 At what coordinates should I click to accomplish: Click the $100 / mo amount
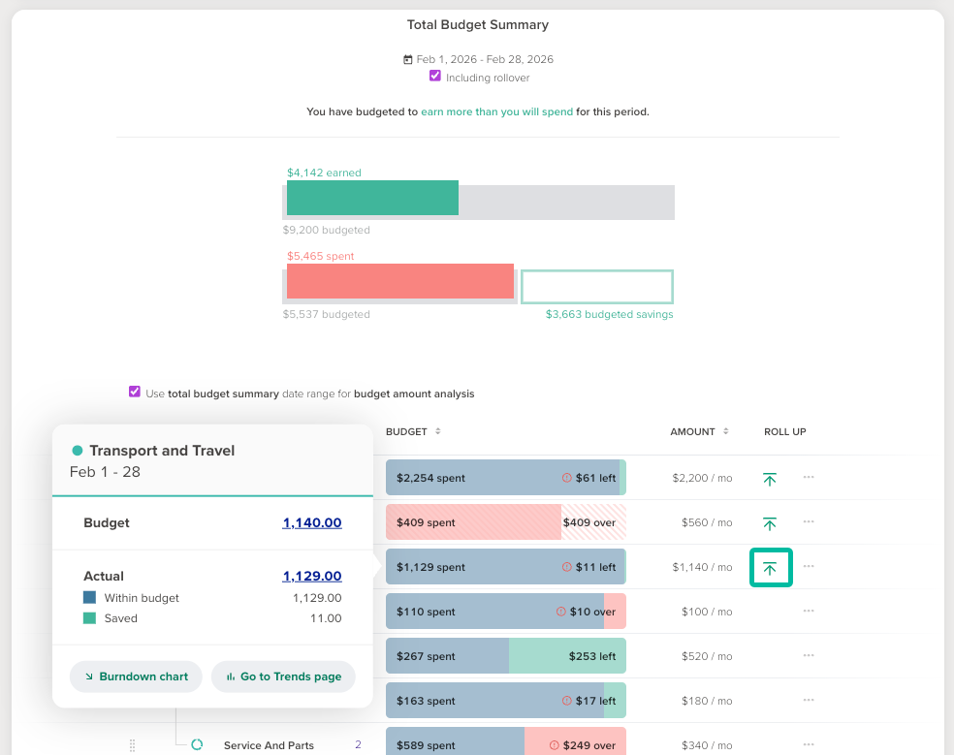click(x=707, y=612)
